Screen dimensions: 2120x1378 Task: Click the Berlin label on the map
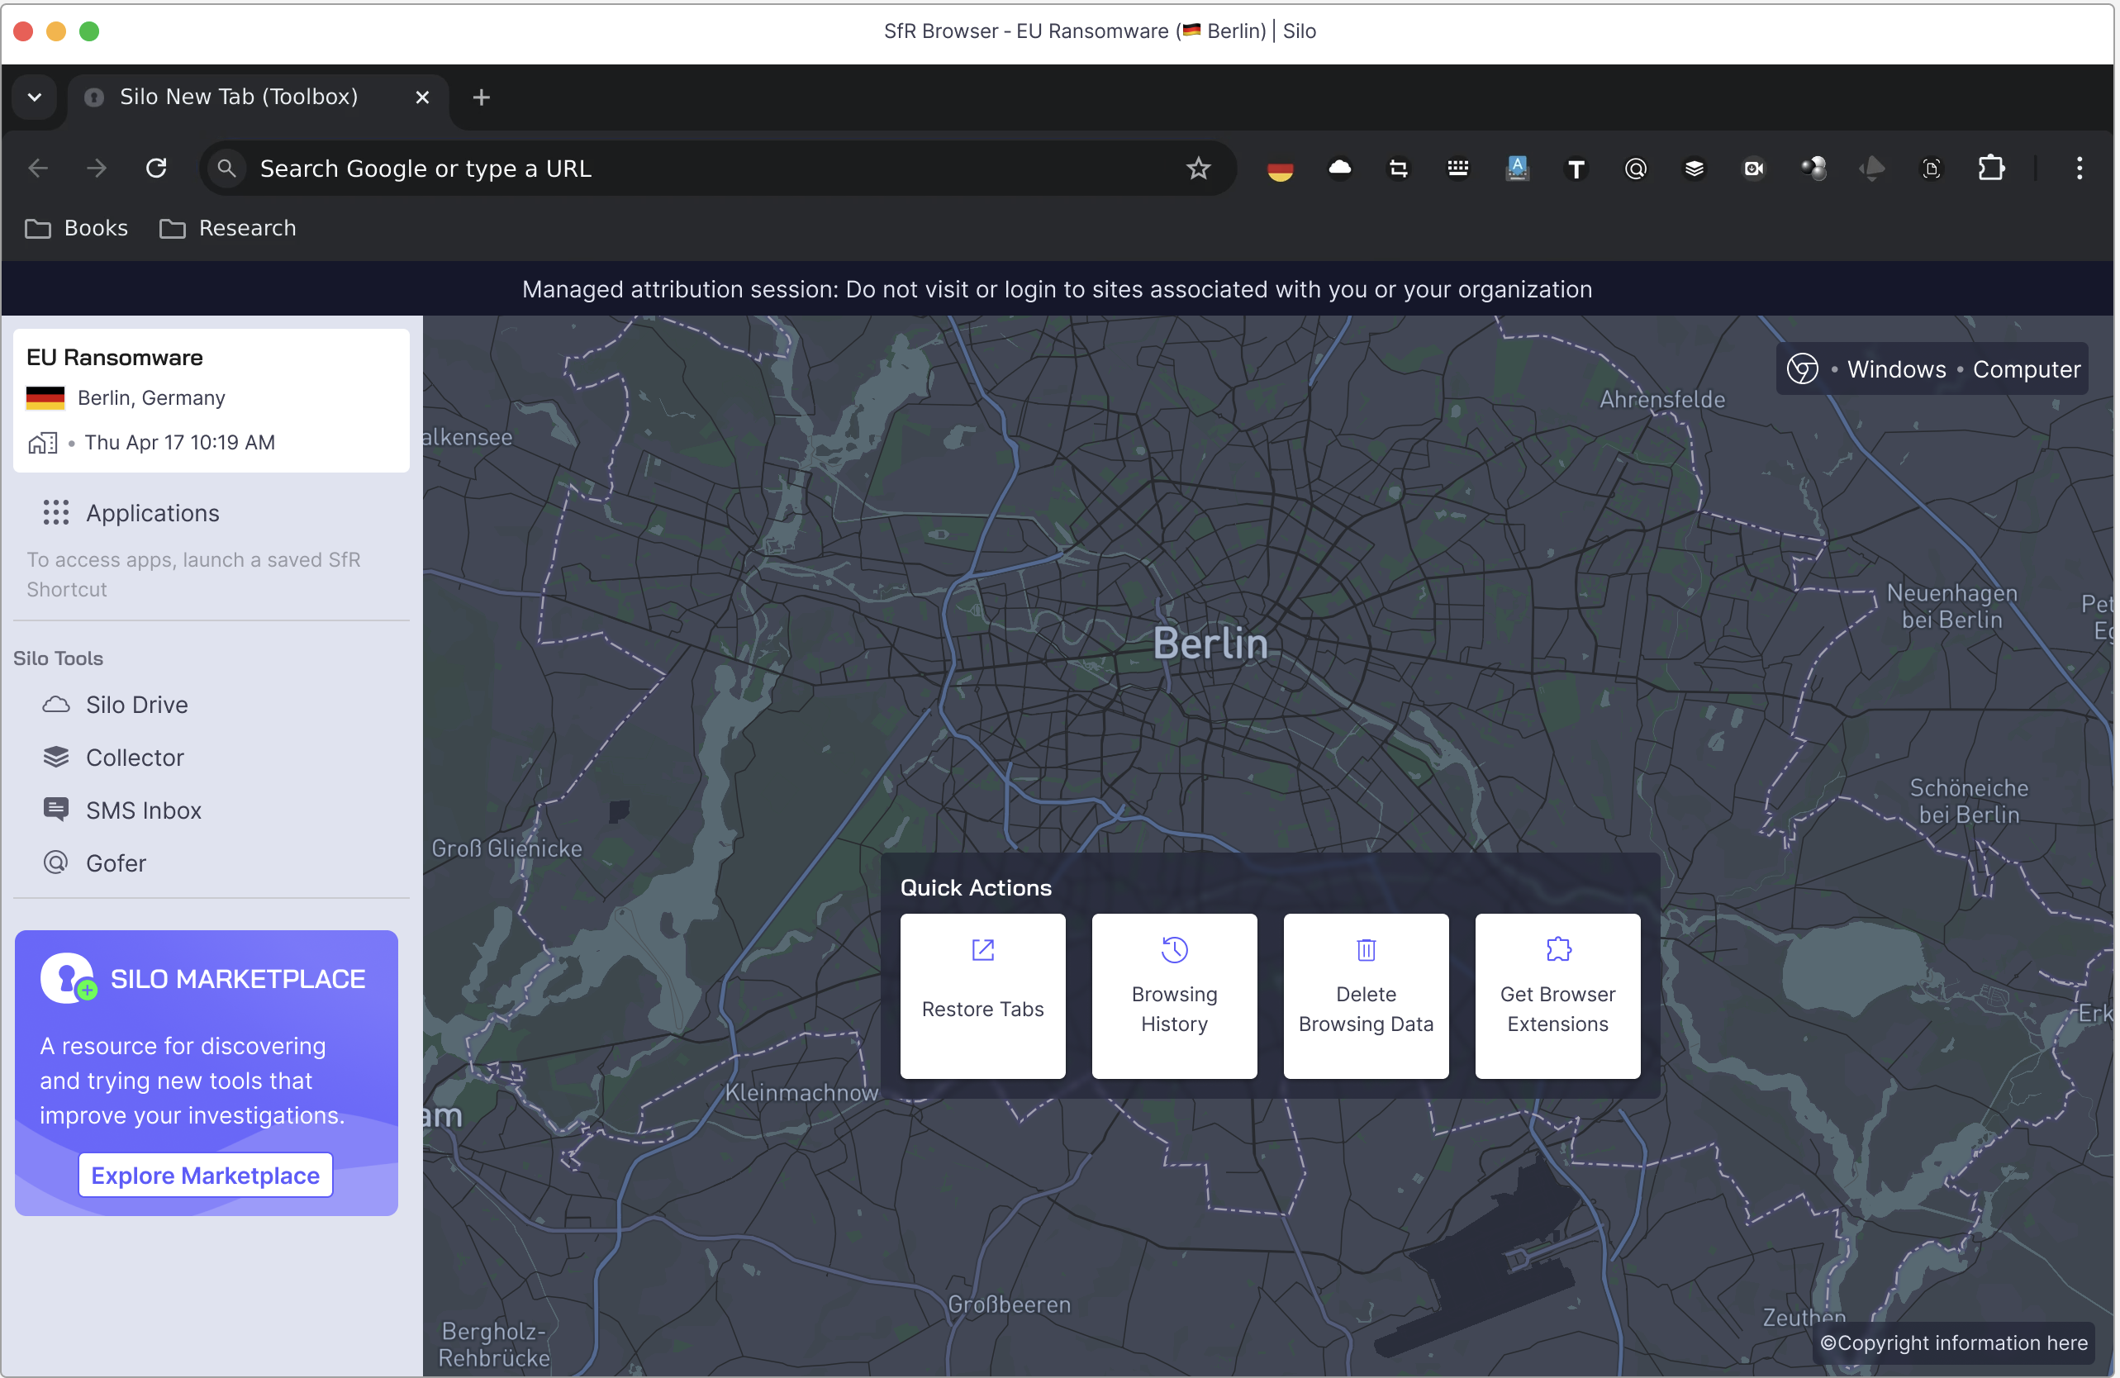(x=1210, y=643)
